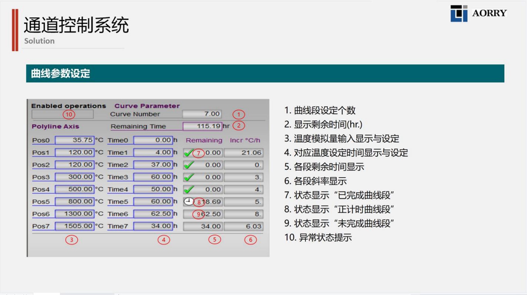The image size is (527, 295).
Task: Click the Incr °C/h column header
Action: (x=245, y=141)
